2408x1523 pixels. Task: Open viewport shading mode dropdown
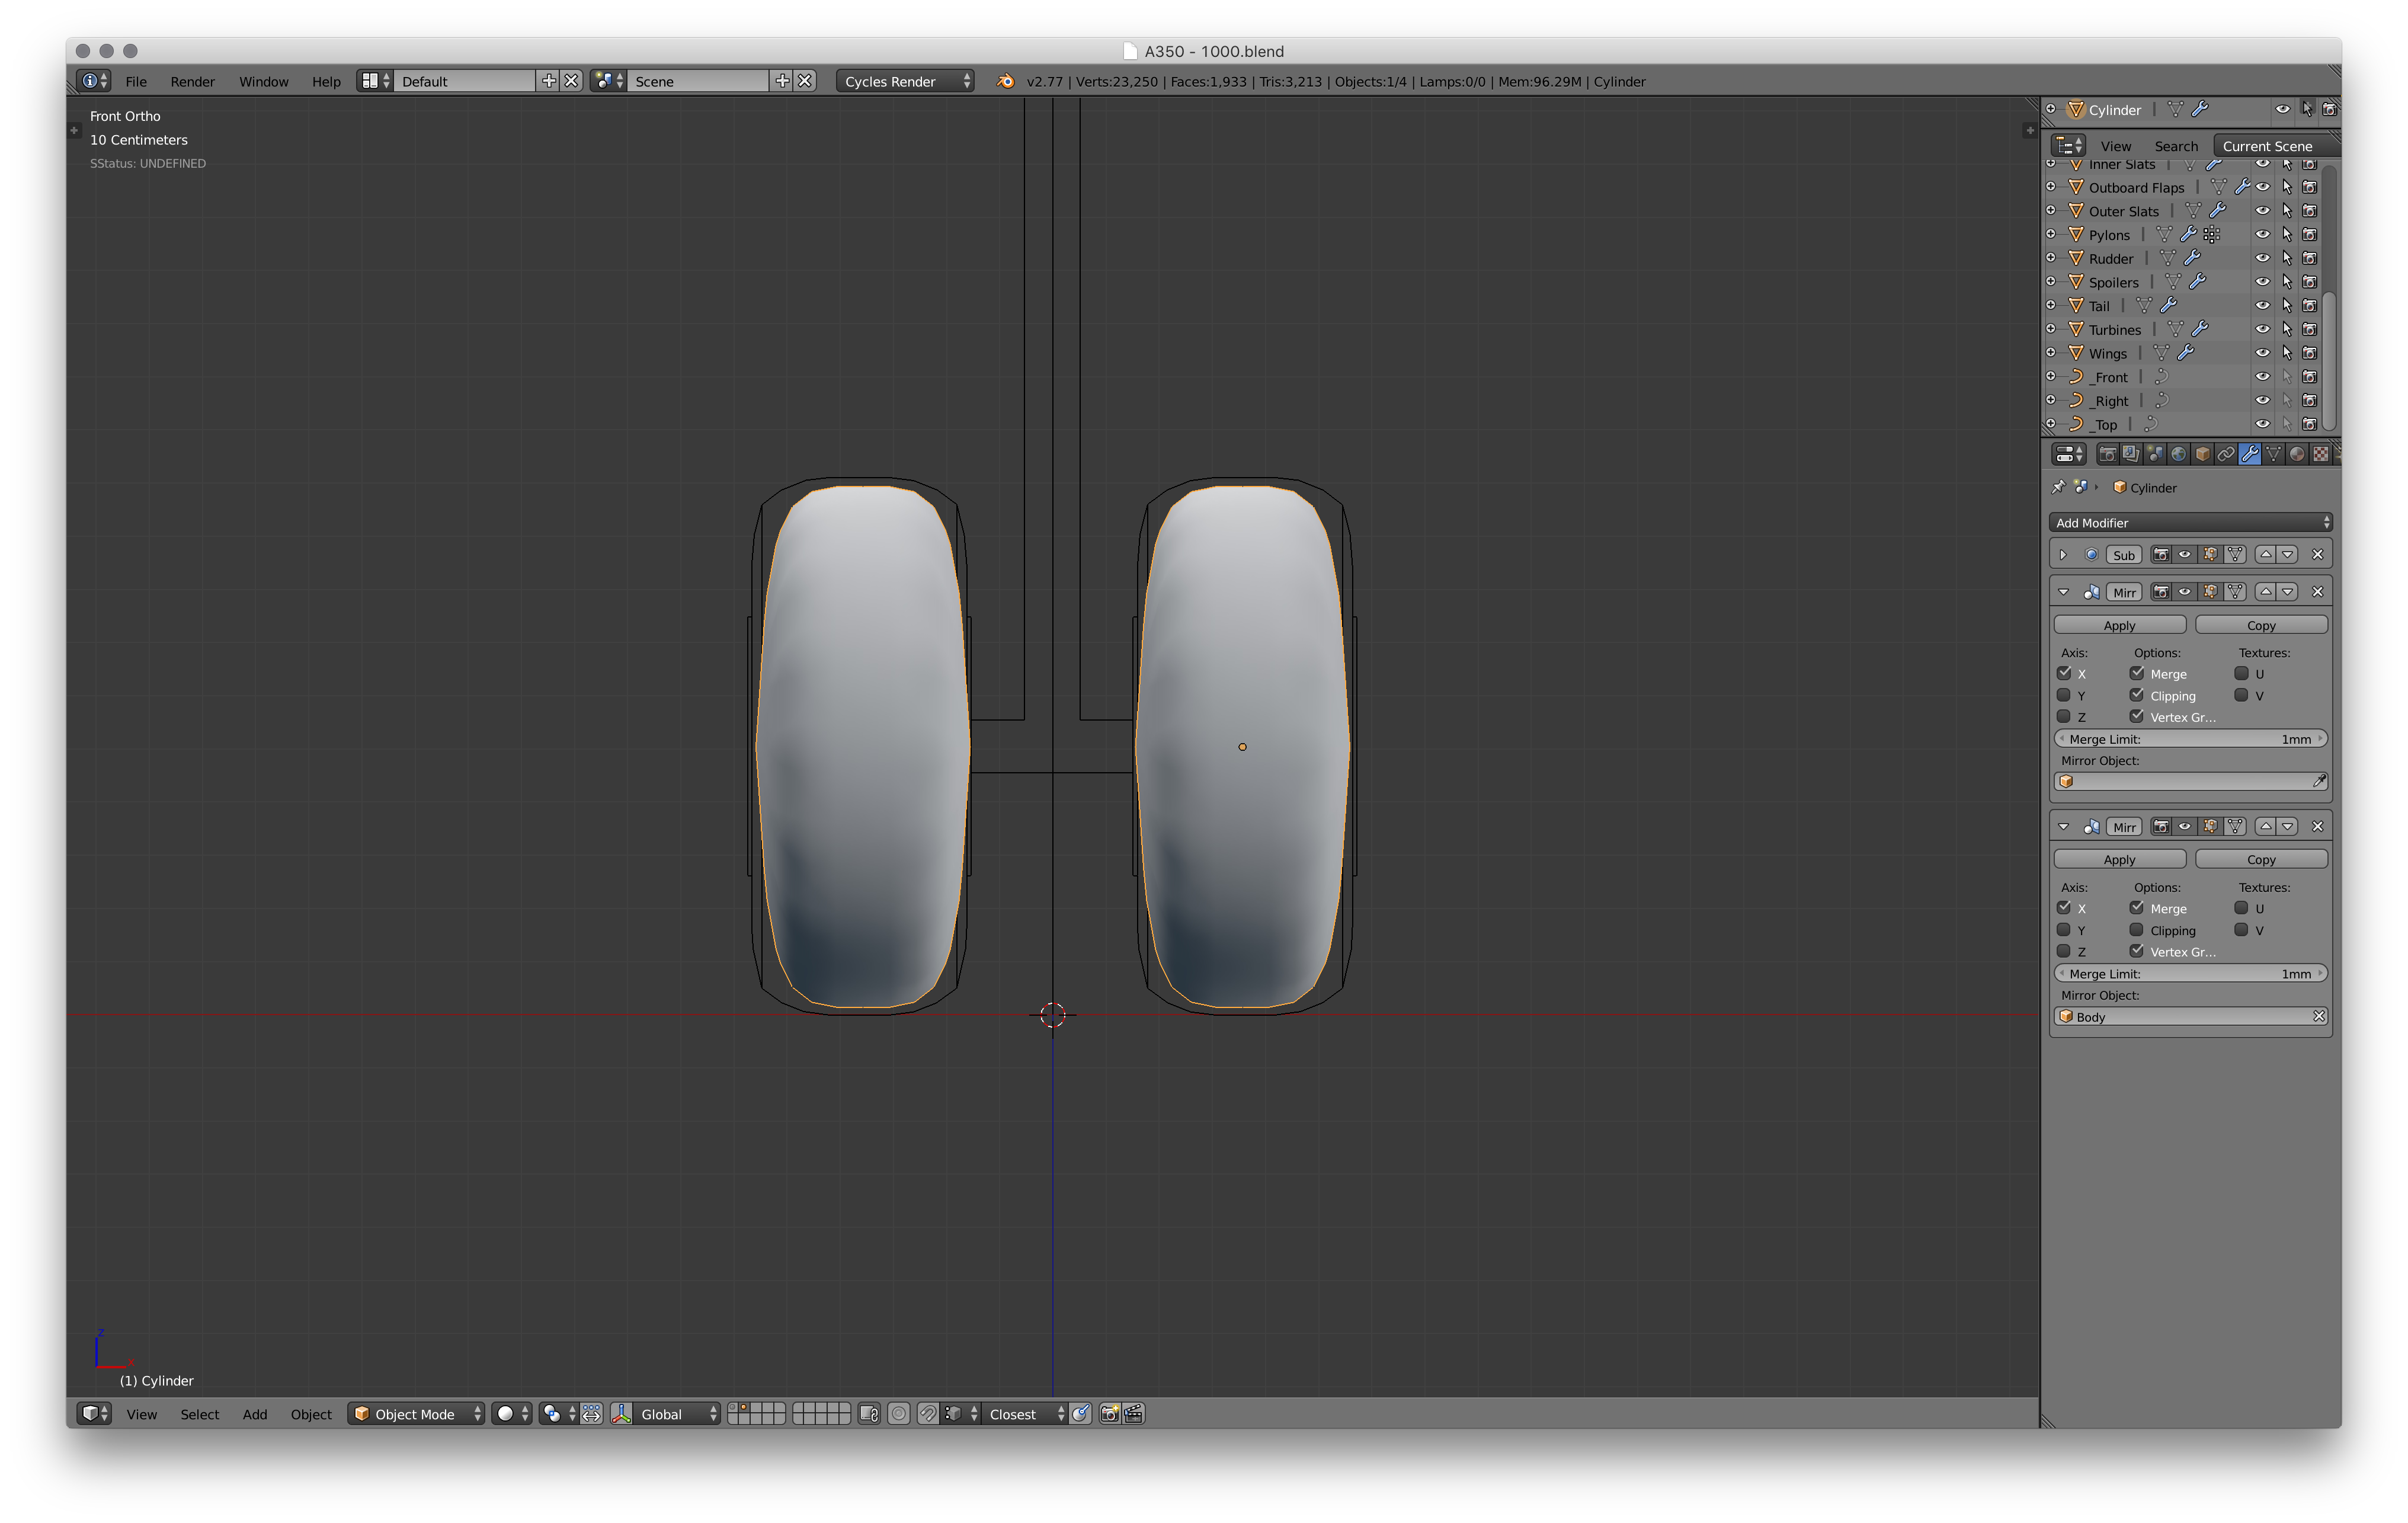pyautogui.click(x=512, y=1413)
